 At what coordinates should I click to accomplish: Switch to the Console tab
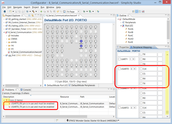click(26, 90)
